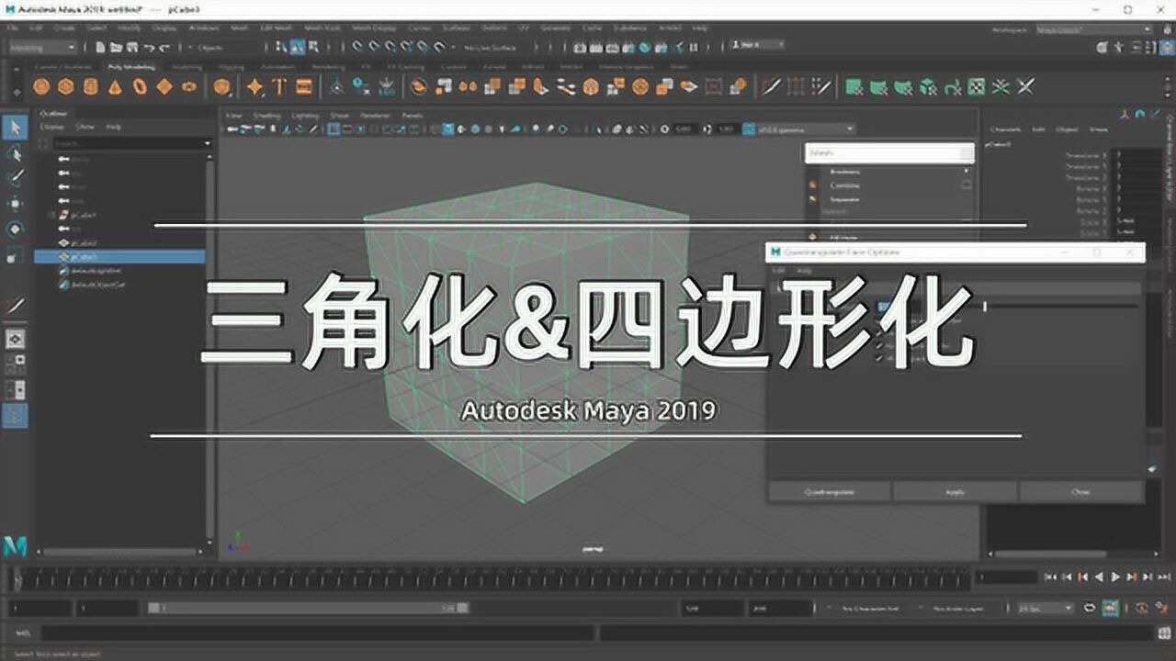Click the polygon Type tool shelf icon
This screenshot has height=661, width=1176.
pos(279,86)
